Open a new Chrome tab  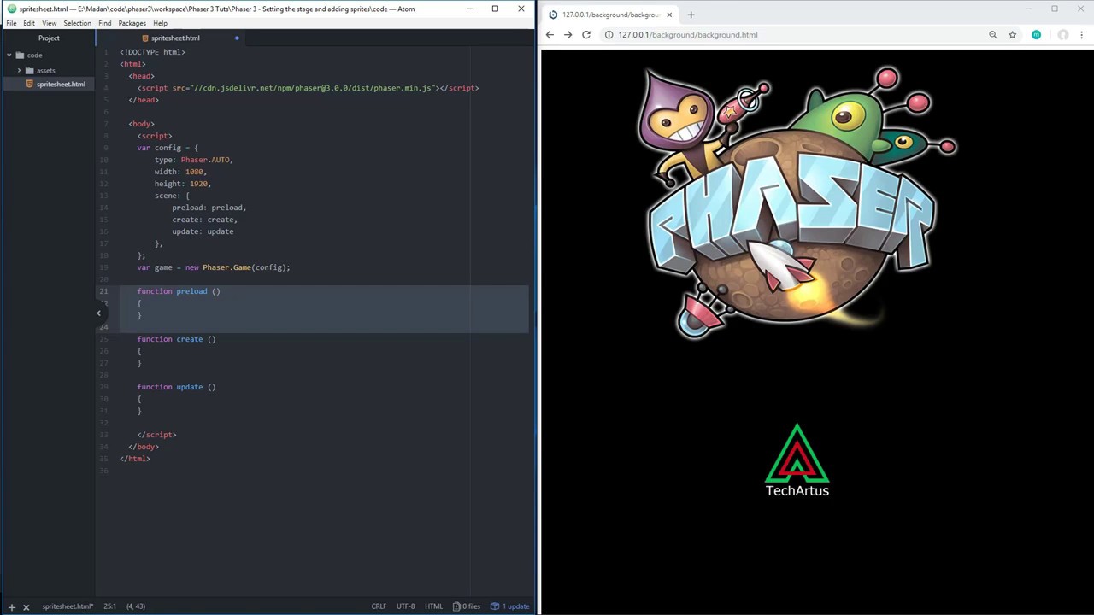coord(691,15)
